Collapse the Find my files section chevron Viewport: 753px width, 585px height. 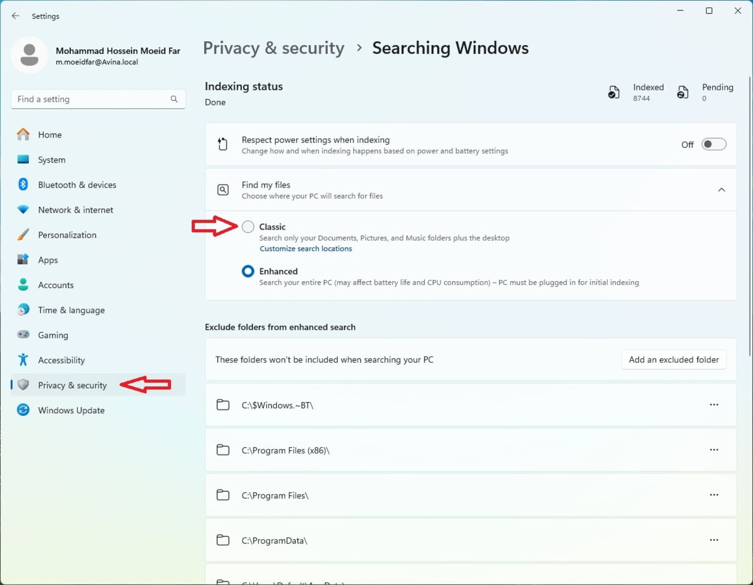point(721,190)
